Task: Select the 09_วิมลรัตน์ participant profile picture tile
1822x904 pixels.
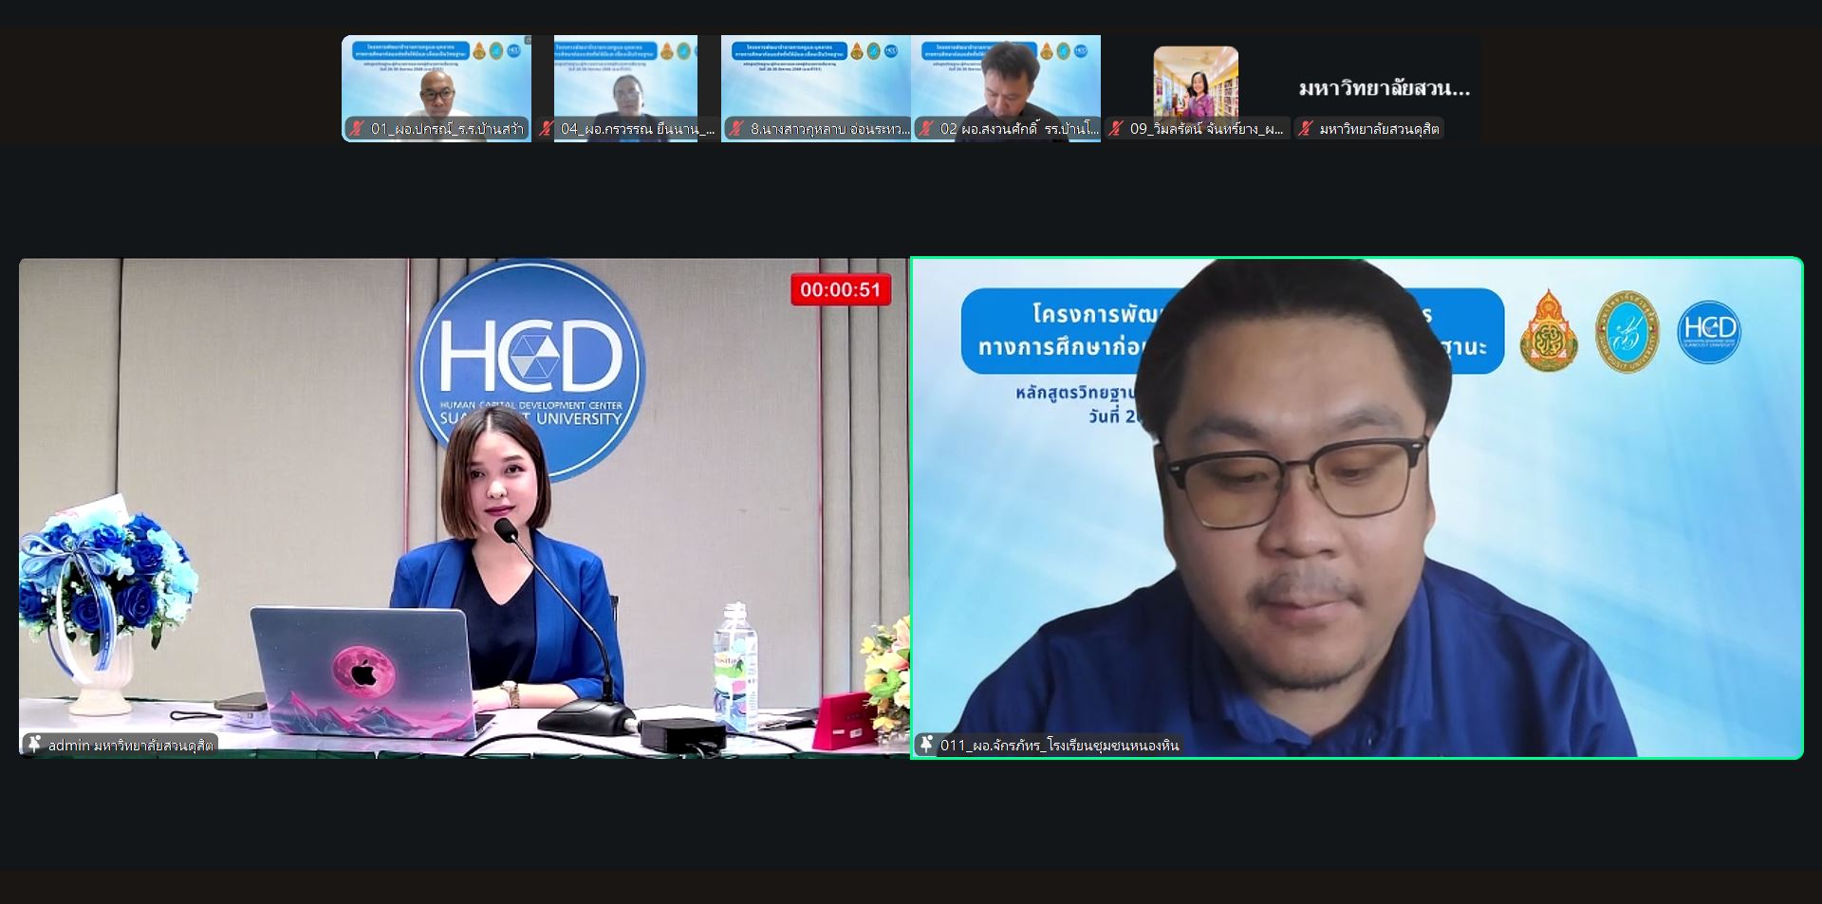Action: coord(1196,88)
